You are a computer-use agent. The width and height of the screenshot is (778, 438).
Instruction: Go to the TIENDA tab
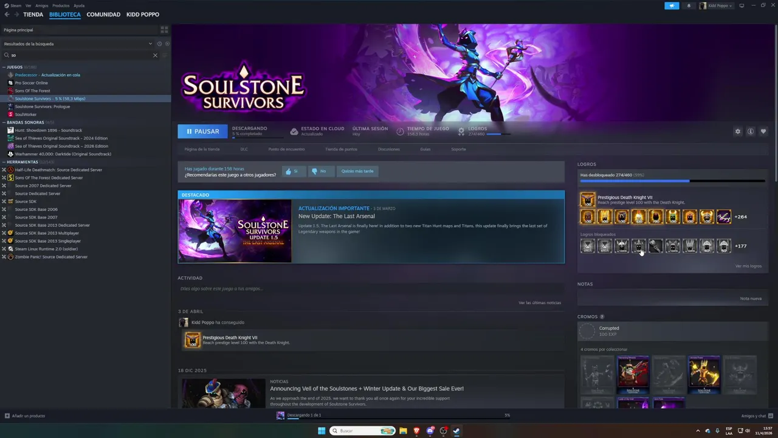point(33,14)
